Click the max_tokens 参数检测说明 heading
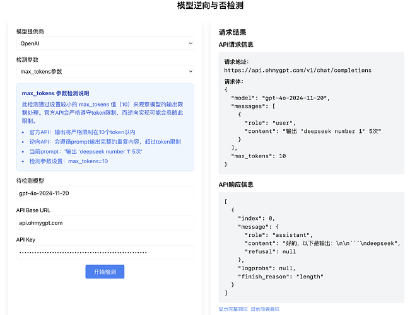 tap(56, 93)
